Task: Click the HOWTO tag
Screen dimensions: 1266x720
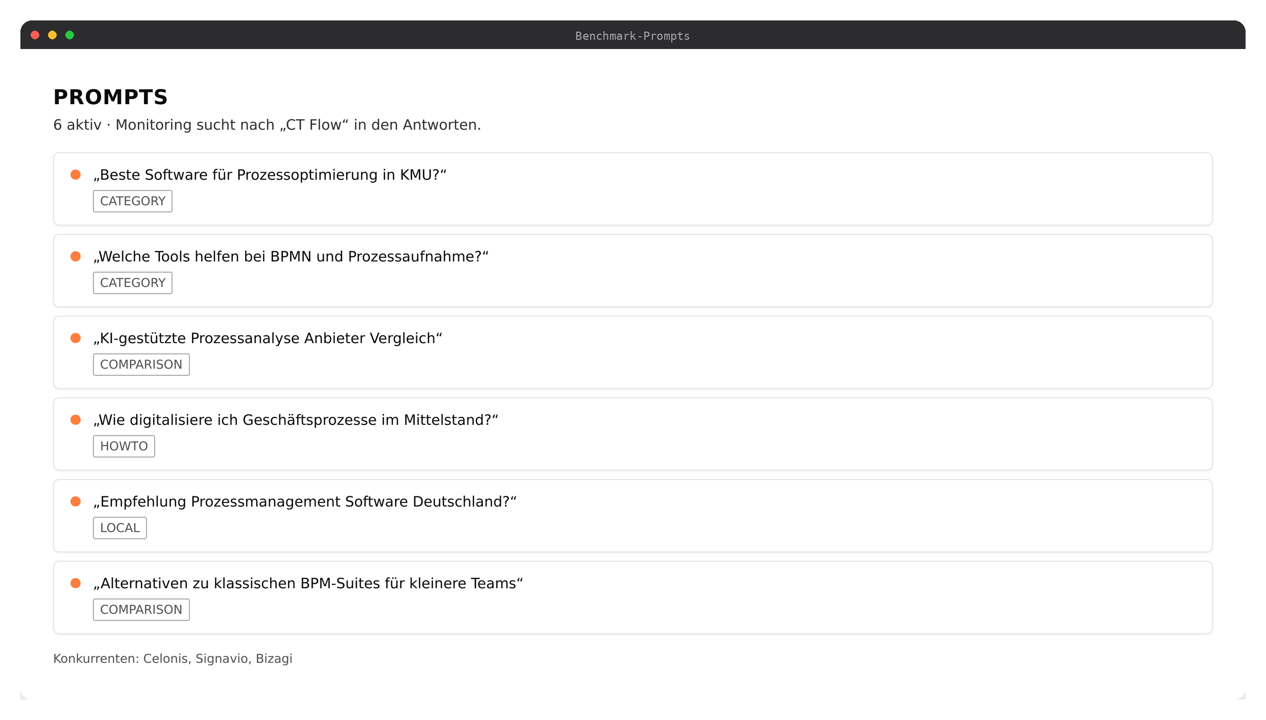Action: click(x=124, y=446)
